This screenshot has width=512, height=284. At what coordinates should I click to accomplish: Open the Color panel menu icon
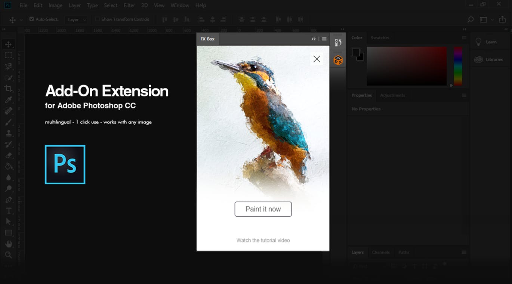point(464,37)
